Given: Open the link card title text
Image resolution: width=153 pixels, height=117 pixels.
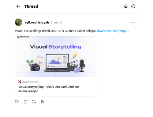Looking at the screenshot, I should (49, 89).
